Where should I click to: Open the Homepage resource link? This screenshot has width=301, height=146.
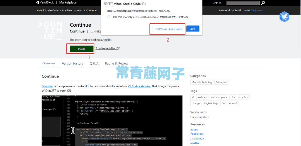click(197, 138)
